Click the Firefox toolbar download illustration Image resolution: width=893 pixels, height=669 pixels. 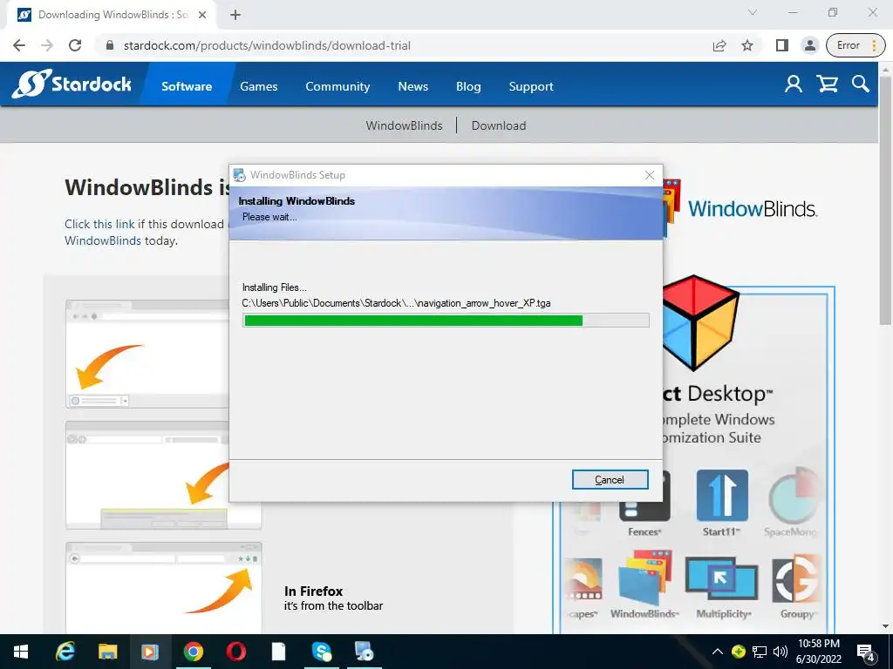click(163, 587)
